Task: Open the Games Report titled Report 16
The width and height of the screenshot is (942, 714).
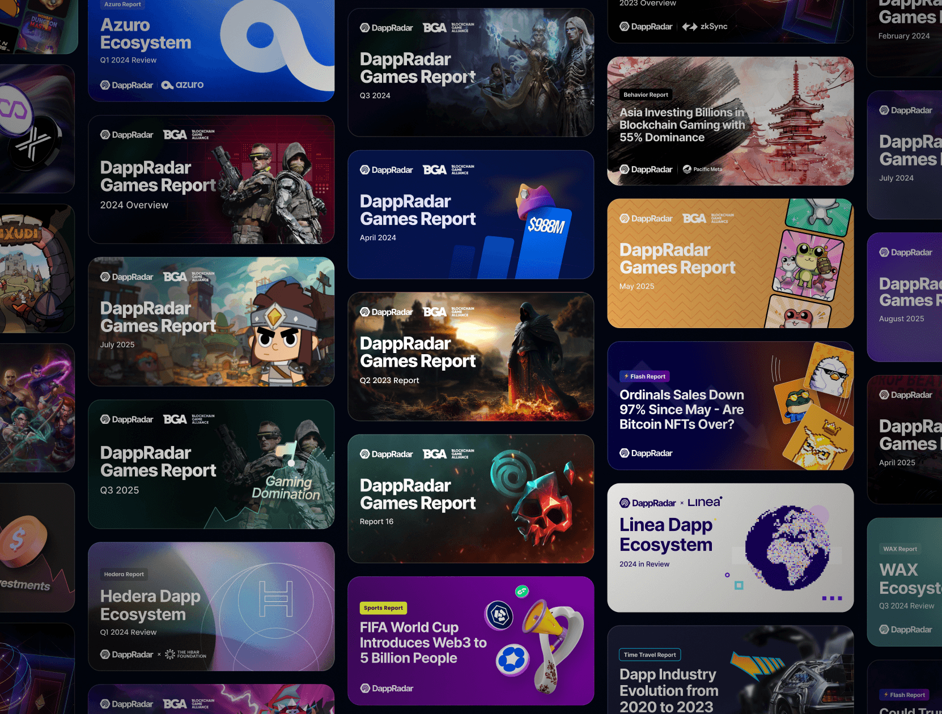Action: (x=470, y=499)
